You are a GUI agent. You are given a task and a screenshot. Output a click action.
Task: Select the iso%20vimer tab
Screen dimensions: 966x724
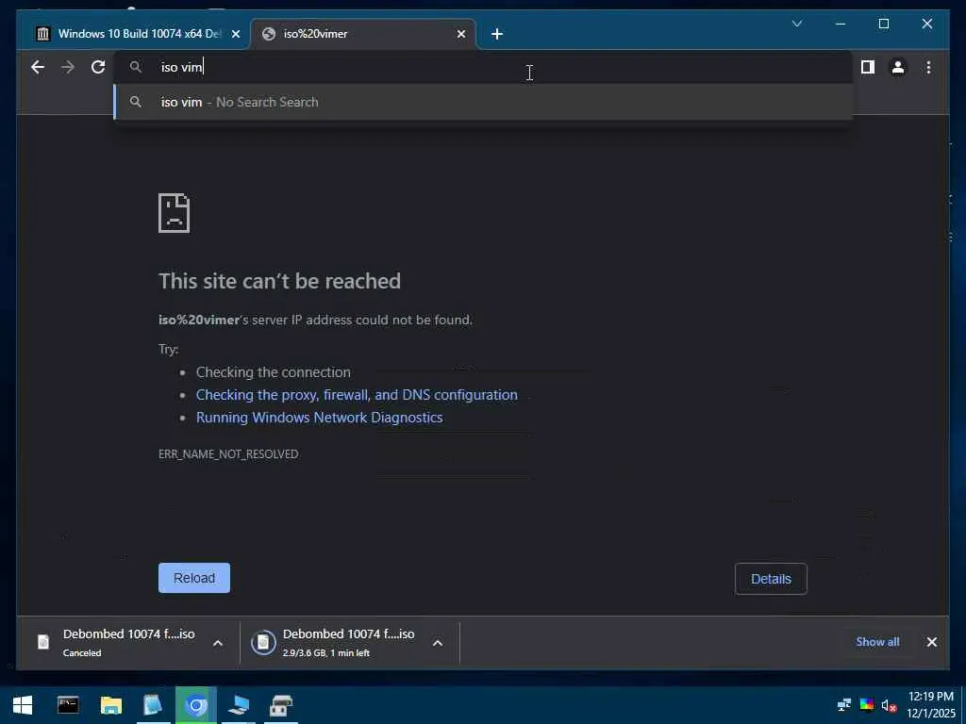363,34
